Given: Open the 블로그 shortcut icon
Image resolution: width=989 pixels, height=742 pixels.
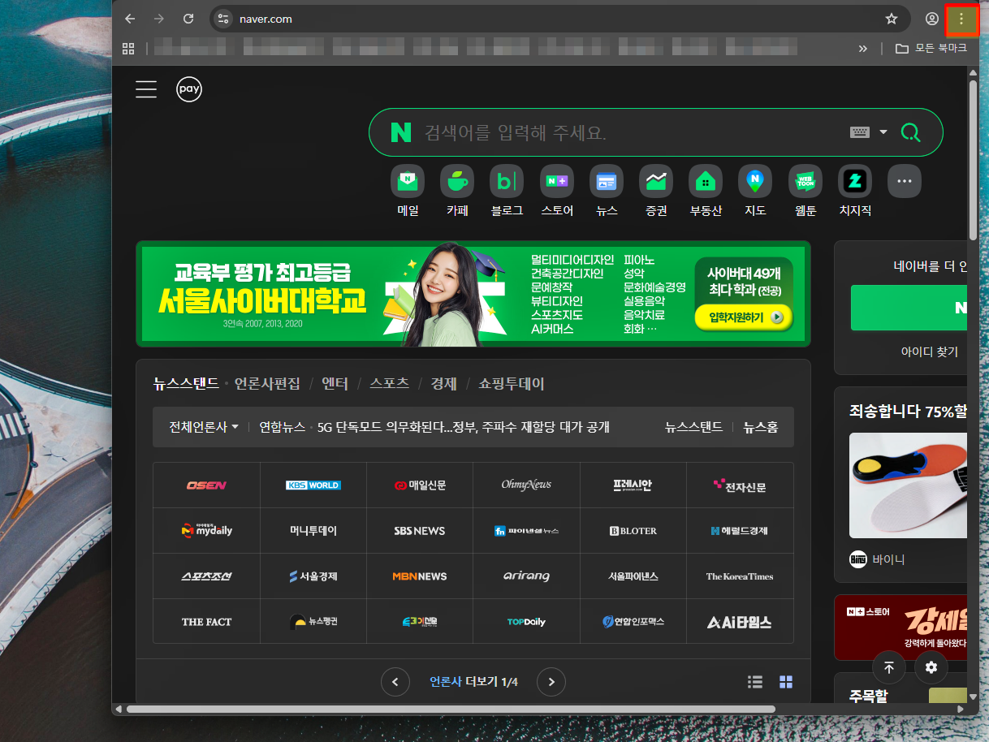Looking at the screenshot, I should point(507,181).
